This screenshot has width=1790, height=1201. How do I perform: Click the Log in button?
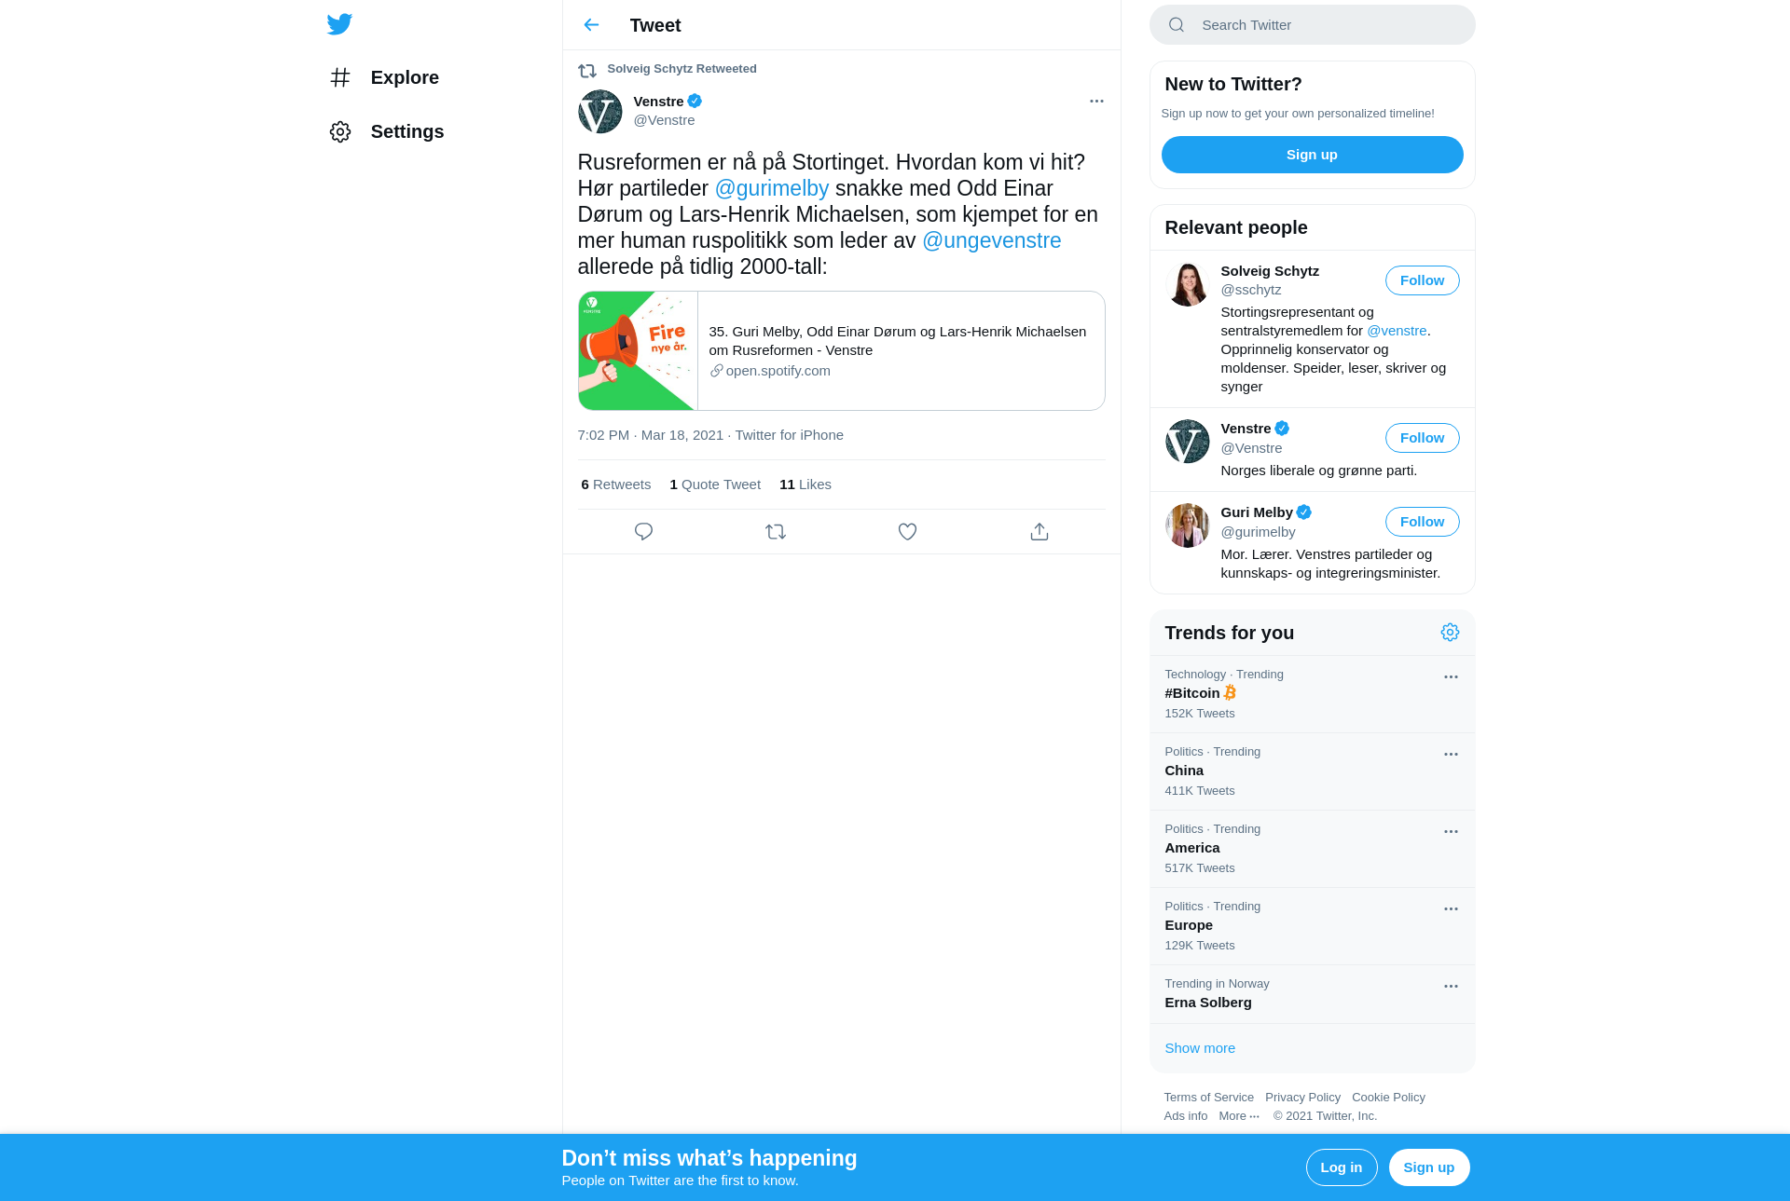point(1341,1167)
